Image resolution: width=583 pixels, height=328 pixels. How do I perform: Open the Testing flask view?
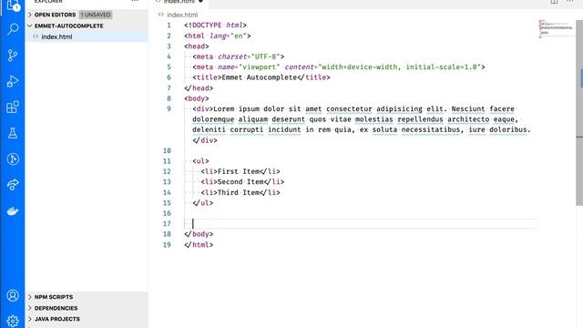13,133
